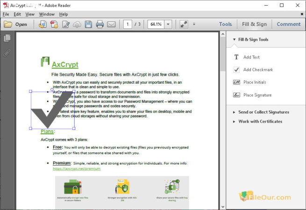Click the AES-256 shield image
This screenshot has height=210, width=306.
pyautogui.click(x=122, y=187)
